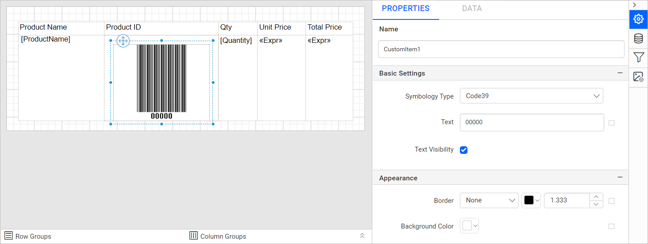This screenshot has height=244, width=648.
Task: Open the Symbology Type dropdown
Action: tap(531, 96)
